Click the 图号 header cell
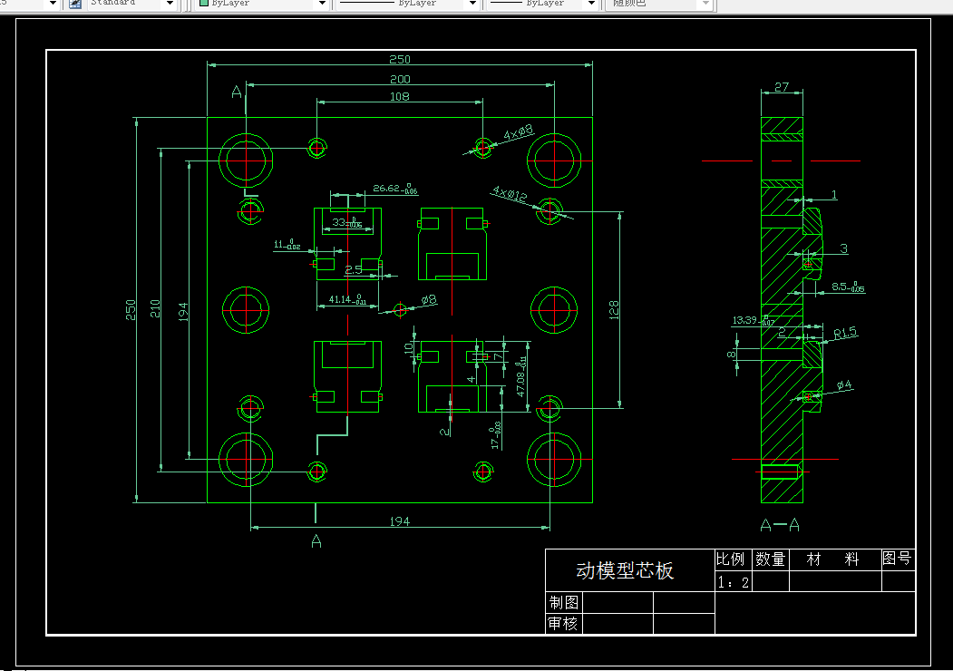953x671 pixels. click(x=898, y=559)
